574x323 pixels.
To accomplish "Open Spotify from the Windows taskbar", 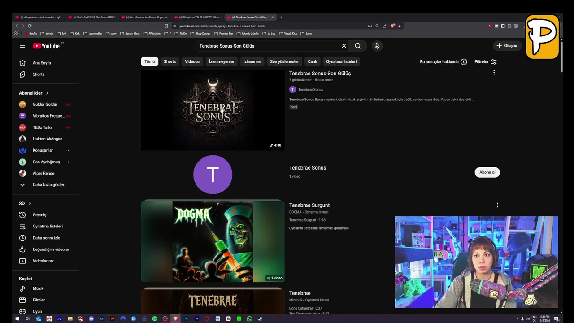I will pyautogui.click(x=155, y=319).
